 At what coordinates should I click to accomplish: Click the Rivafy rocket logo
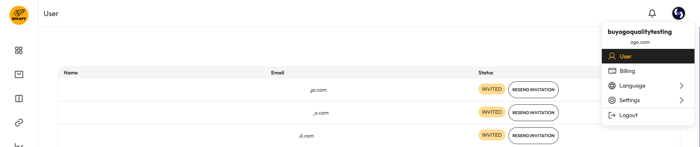[x=19, y=15]
